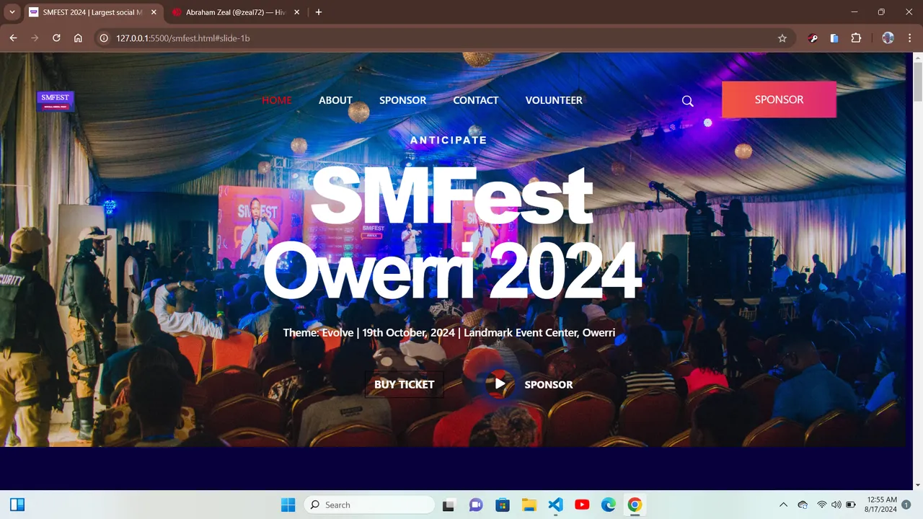Open the browser home page icon

click(78, 38)
